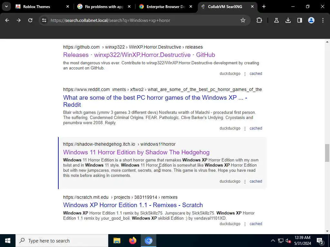Click the address bar URL
The image size is (330, 247).
[110, 20]
